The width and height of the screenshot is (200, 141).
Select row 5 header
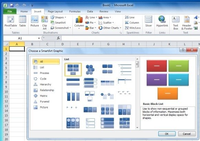(x=6, y=68)
